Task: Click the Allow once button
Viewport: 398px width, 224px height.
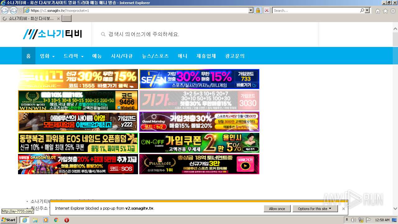Action: tap(277, 209)
